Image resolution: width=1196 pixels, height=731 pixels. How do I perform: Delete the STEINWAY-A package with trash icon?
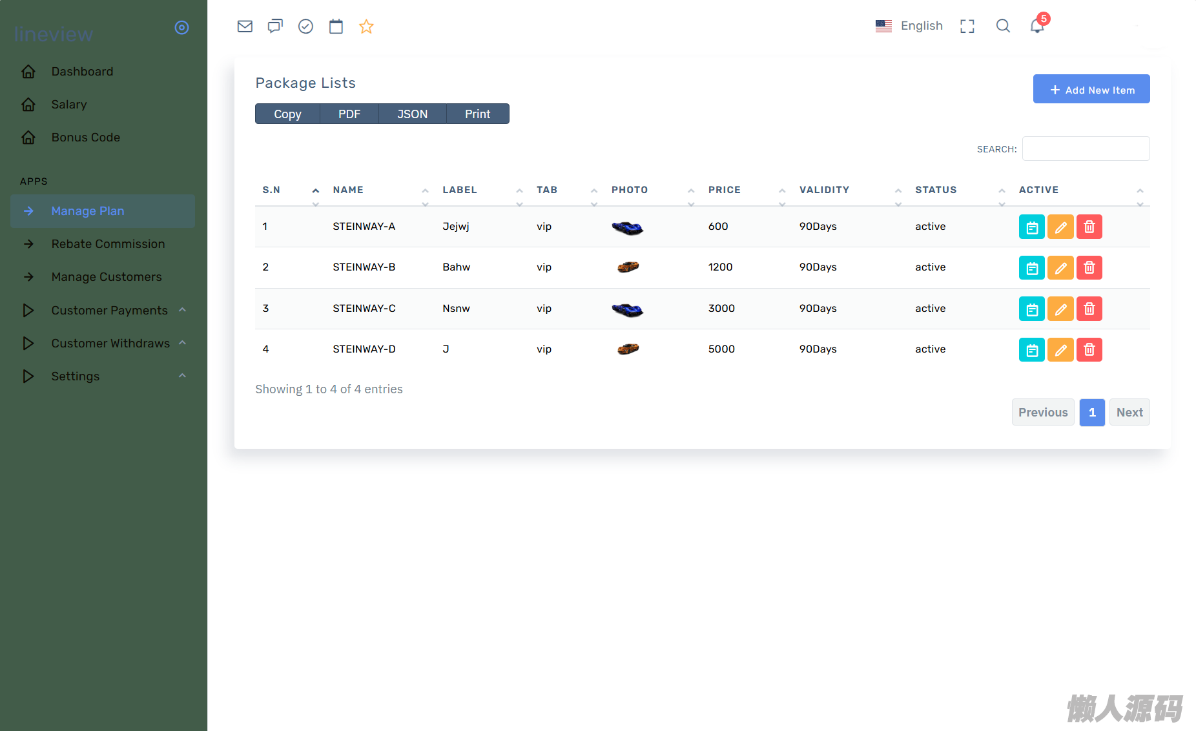tap(1089, 227)
